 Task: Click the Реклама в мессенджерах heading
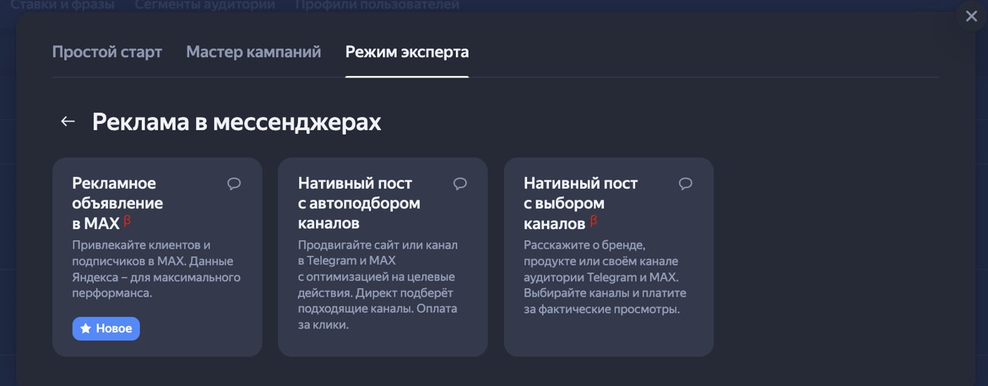237,122
